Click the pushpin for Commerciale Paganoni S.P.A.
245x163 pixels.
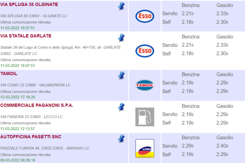coord(122,107)
